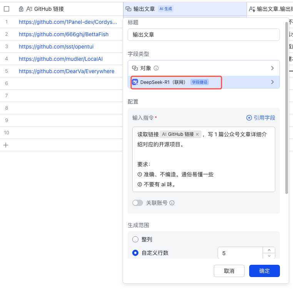This screenshot has width=293, height=289.
Task: Click the 取消 button
Action: tap(229, 271)
